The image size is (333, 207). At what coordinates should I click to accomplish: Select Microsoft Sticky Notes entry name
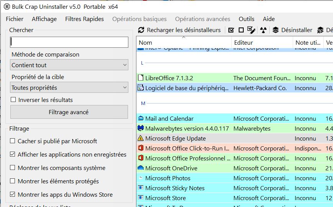175,188
